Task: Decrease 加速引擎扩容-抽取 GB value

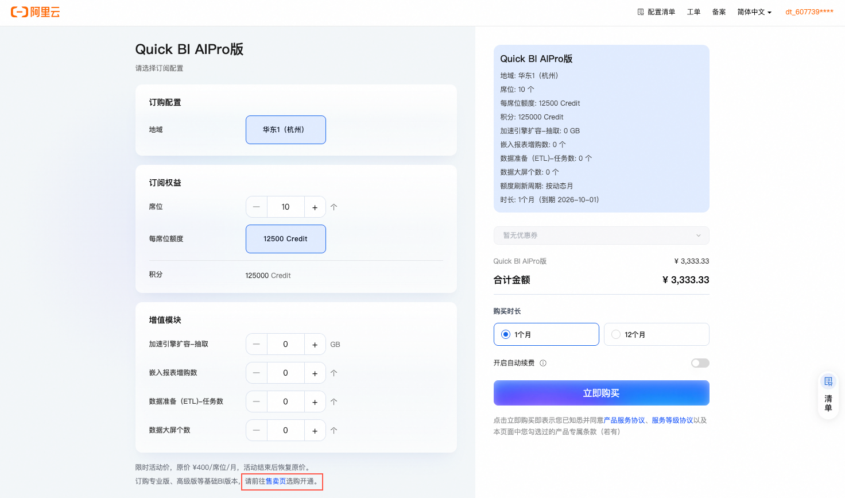Action: pos(257,344)
